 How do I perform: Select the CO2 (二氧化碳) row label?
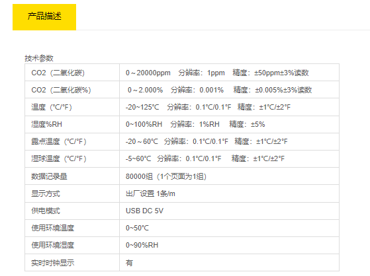coord(72,73)
